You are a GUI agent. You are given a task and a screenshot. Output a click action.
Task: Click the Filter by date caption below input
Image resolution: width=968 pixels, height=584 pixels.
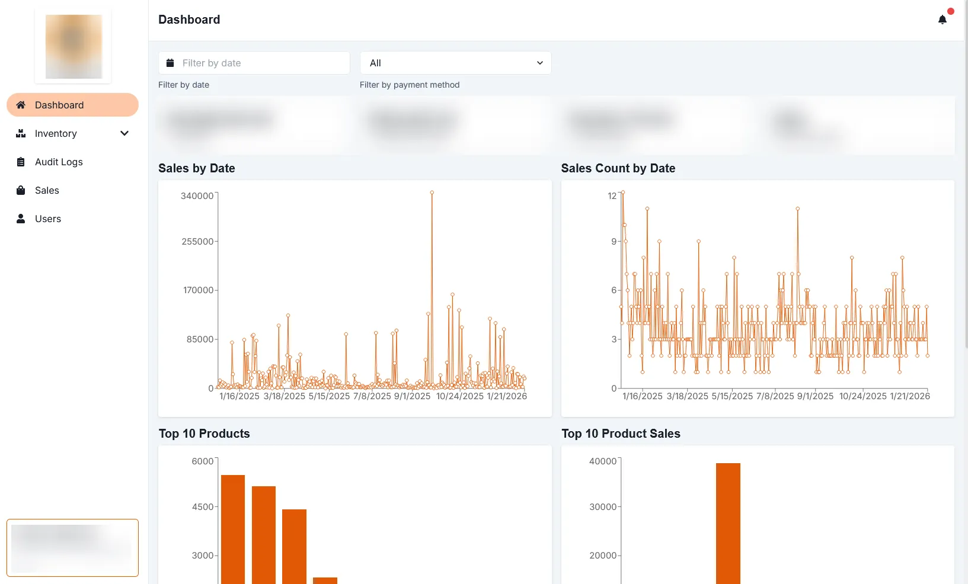184,85
